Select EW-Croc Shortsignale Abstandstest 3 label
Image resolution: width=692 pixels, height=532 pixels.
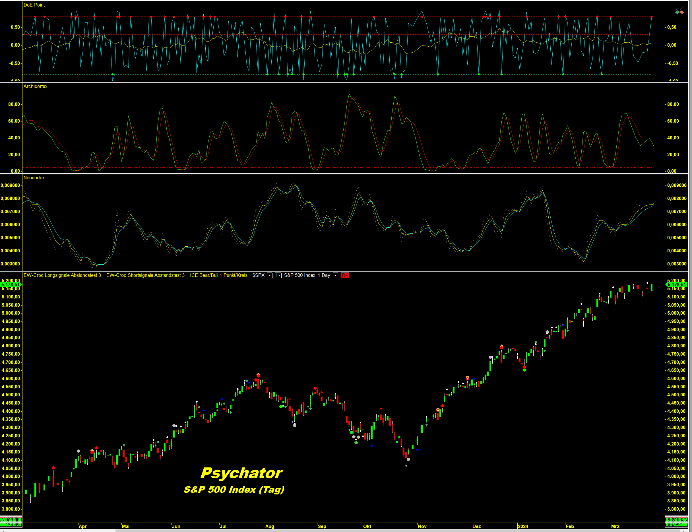(x=145, y=275)
